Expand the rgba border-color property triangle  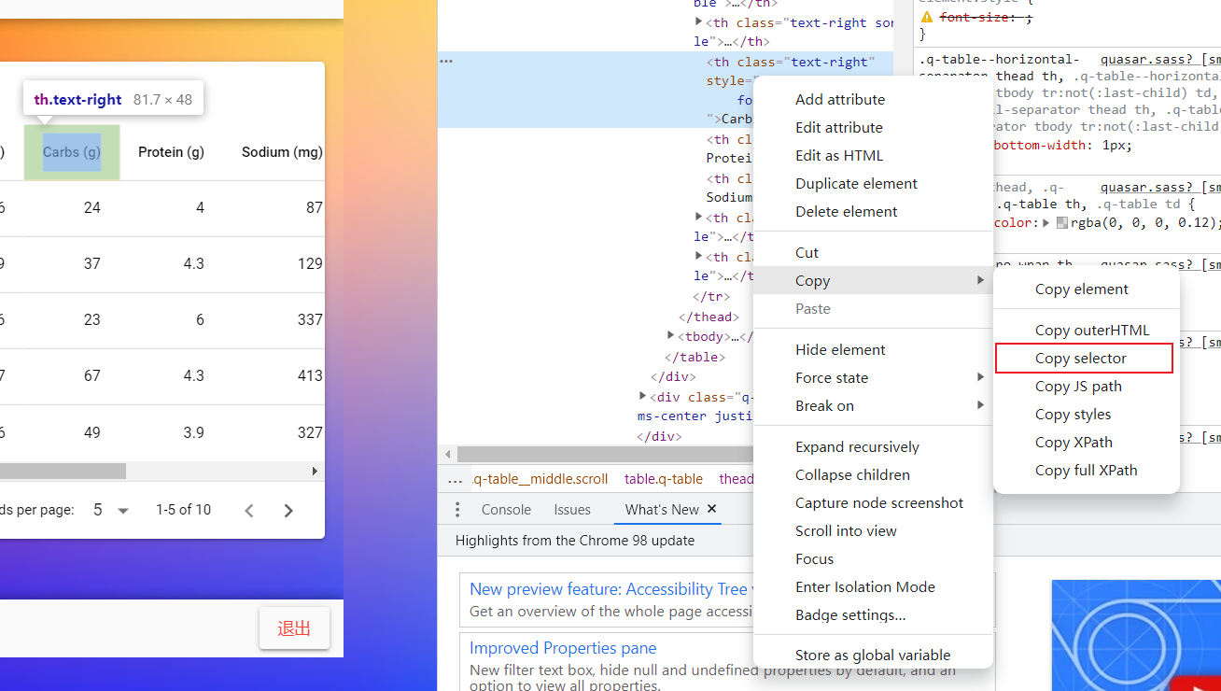point(1047,223)
